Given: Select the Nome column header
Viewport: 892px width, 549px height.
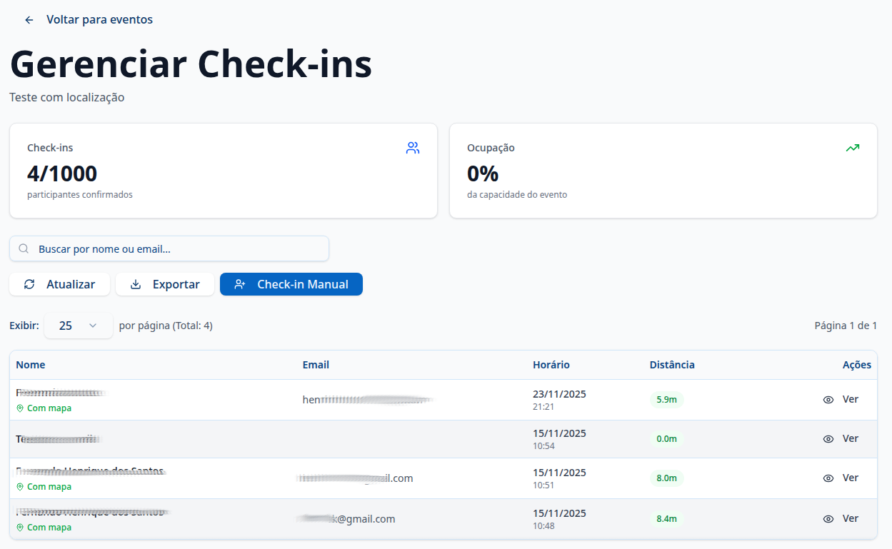Looking at the screenshot, I should 31,365.
